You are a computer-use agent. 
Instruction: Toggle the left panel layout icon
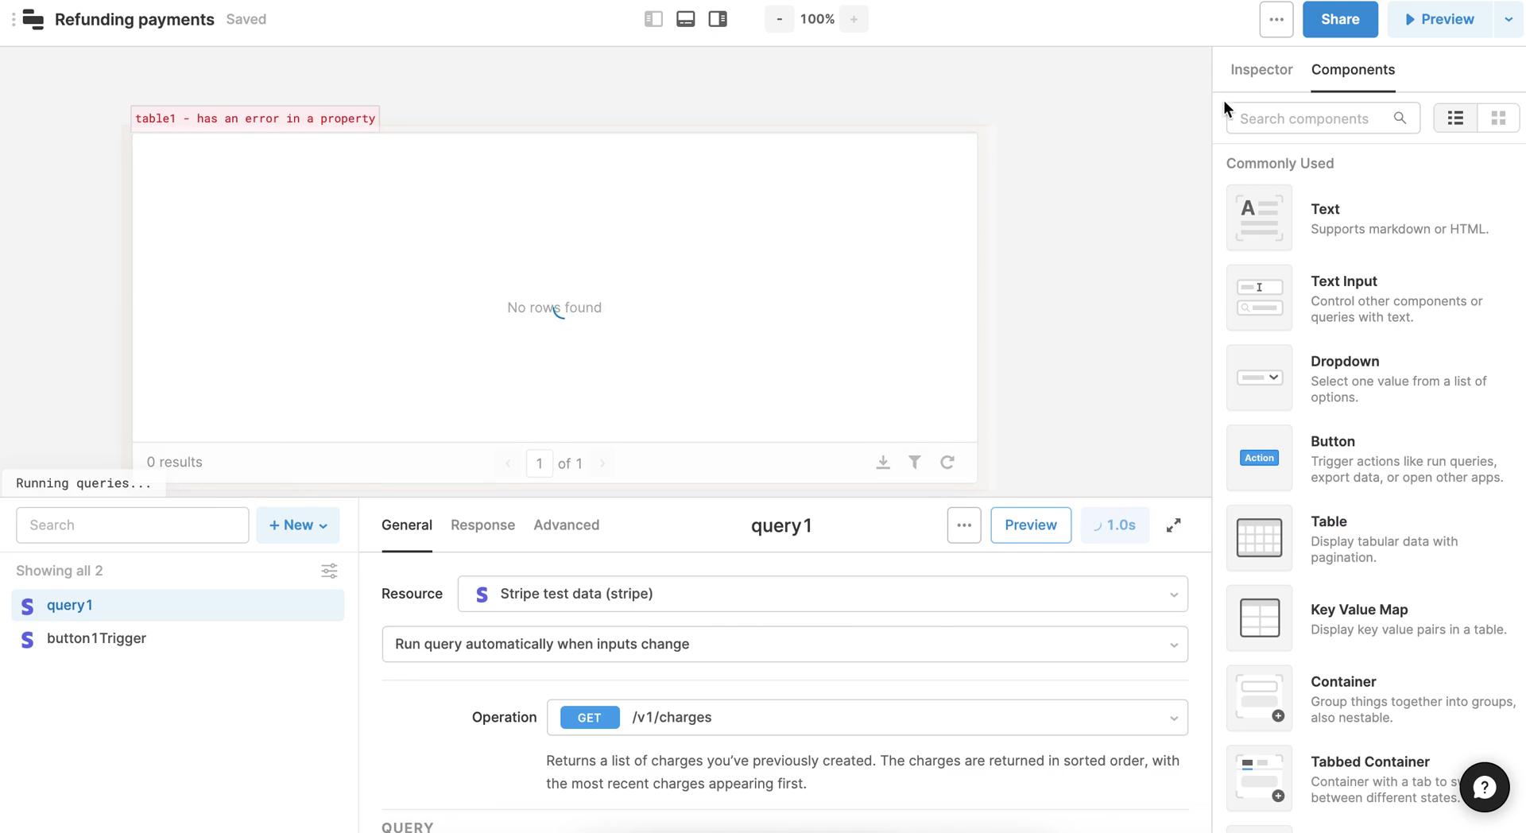click(653, 19)
